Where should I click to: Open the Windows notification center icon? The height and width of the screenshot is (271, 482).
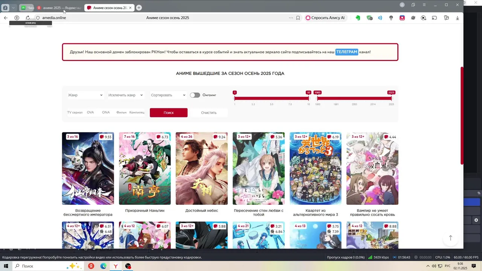click(474, 266)
